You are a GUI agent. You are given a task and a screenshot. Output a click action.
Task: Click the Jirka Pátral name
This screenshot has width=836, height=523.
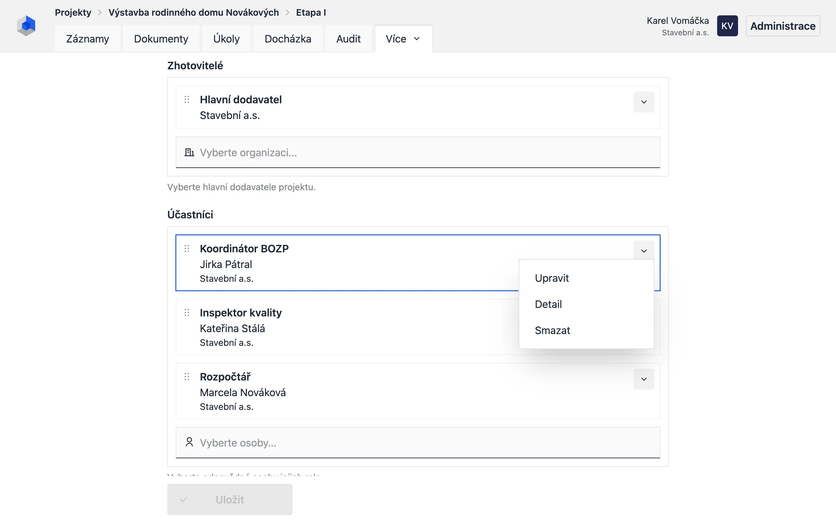pyautogui.click(x=226, y=264)
